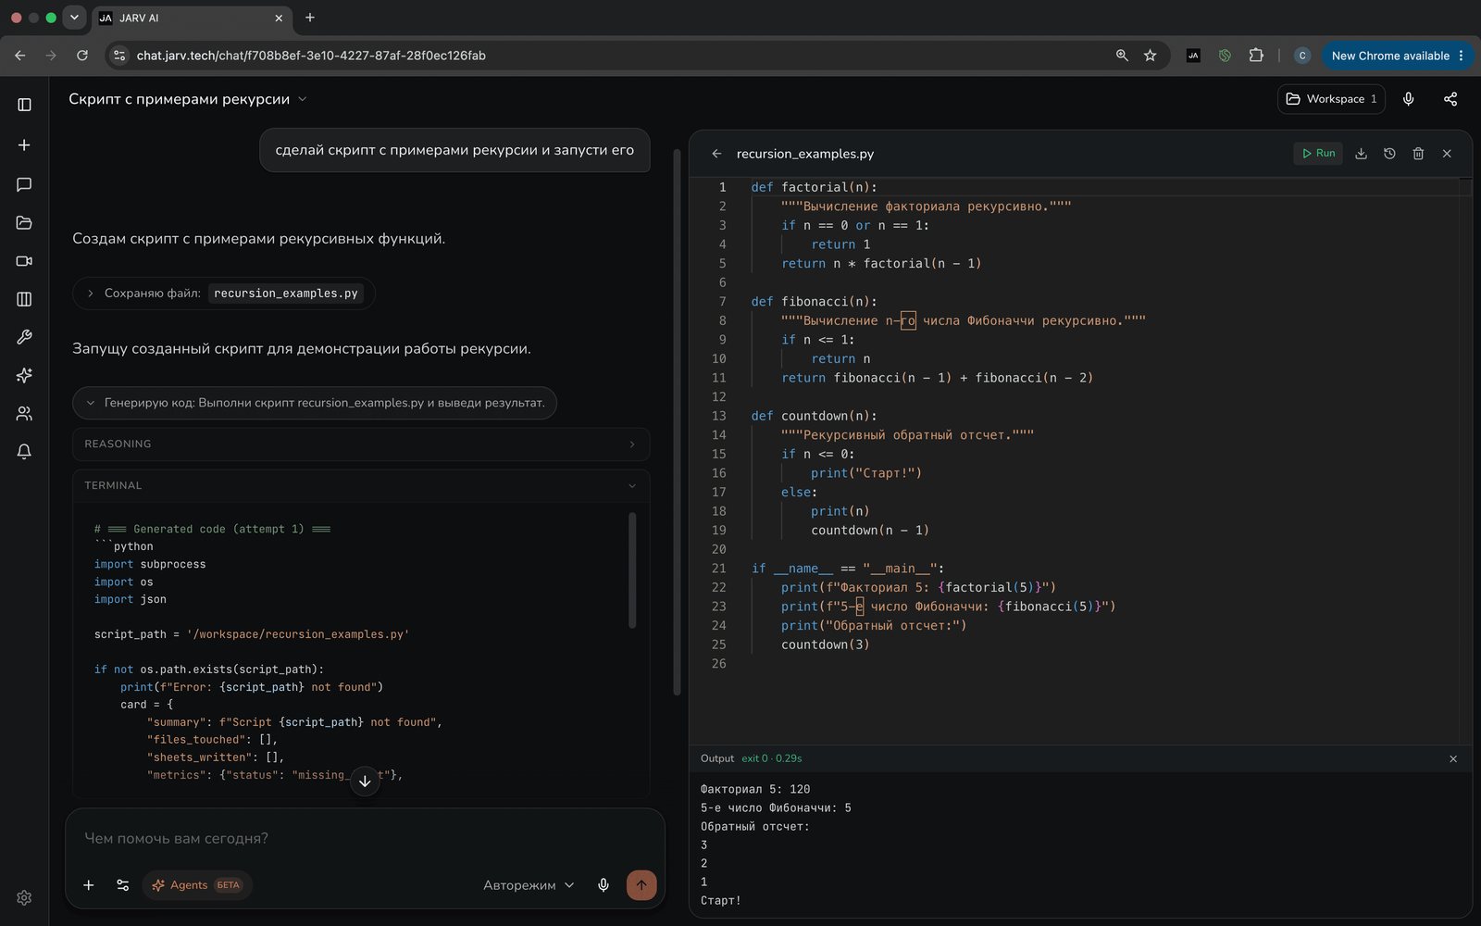Open file version history icon
1481x926 pixels.
click(1389, 154)
